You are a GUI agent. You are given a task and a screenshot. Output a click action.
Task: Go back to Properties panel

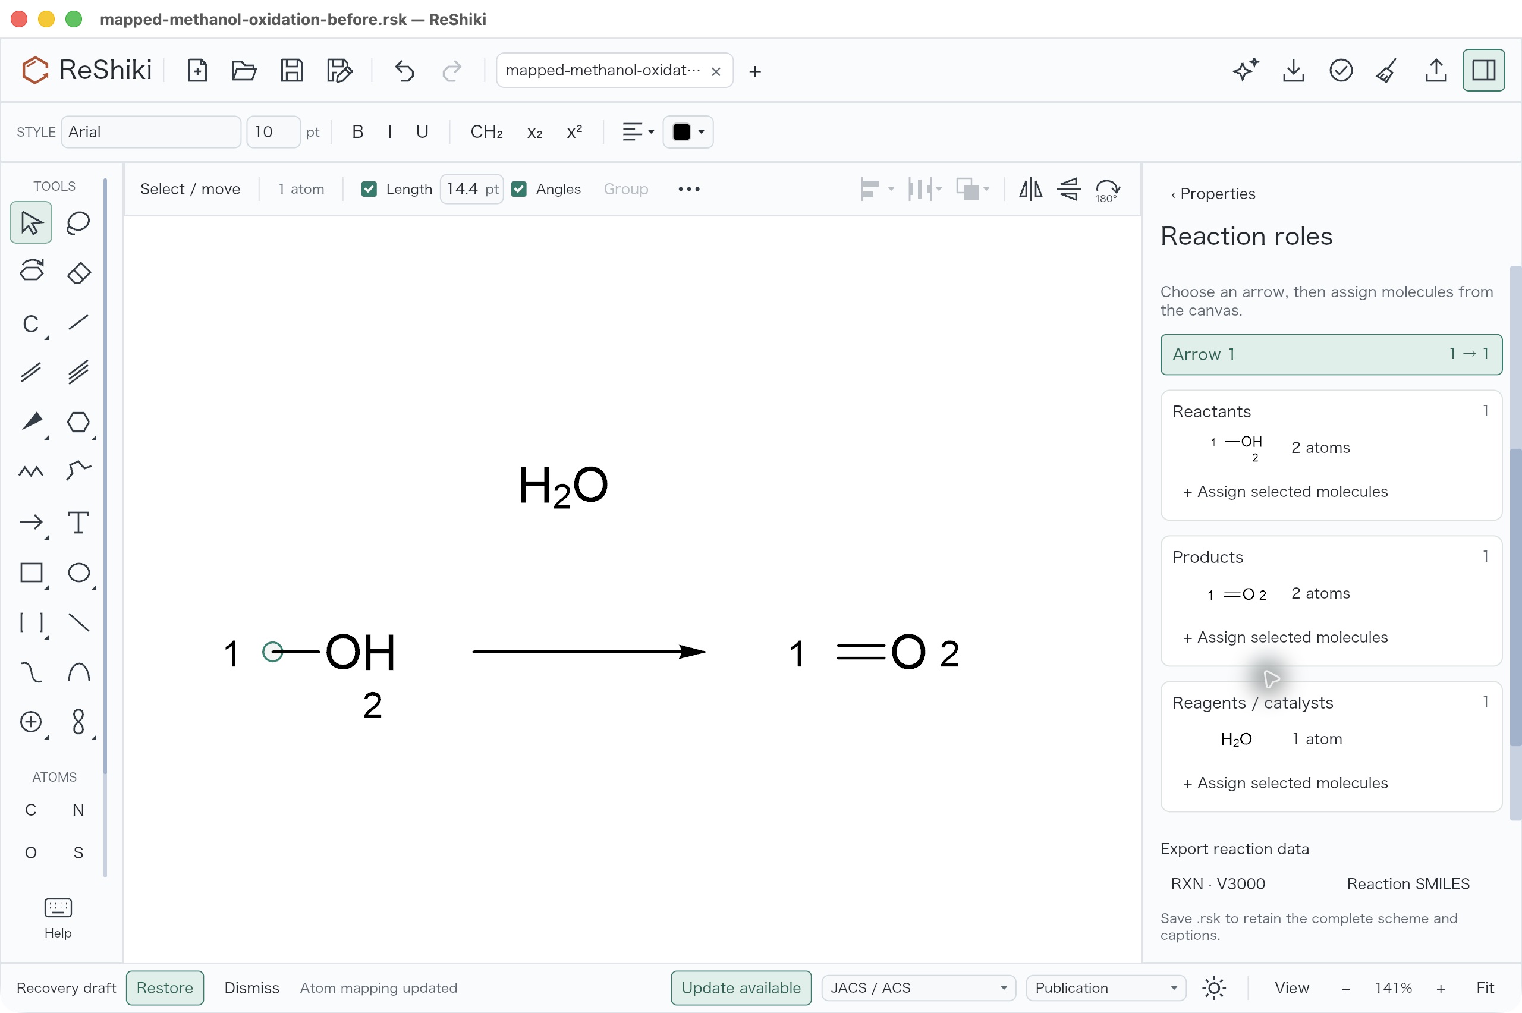[x=1213, y=193]
